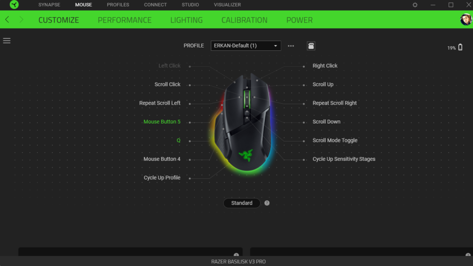This screenshot has height=266, width=473.
Task: Expand ERKAN-Default (1) profile dropdown
Action: point(246,46)
